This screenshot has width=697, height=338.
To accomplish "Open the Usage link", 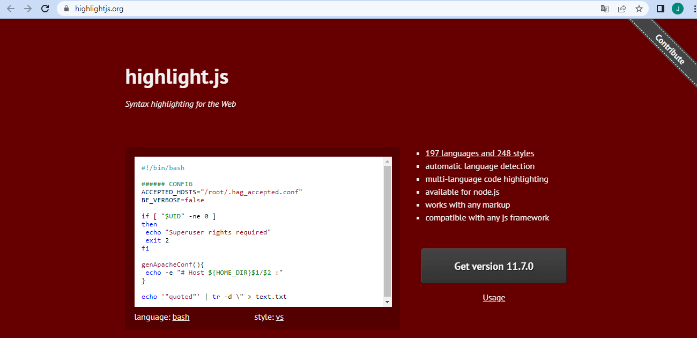I will (493, 298).
